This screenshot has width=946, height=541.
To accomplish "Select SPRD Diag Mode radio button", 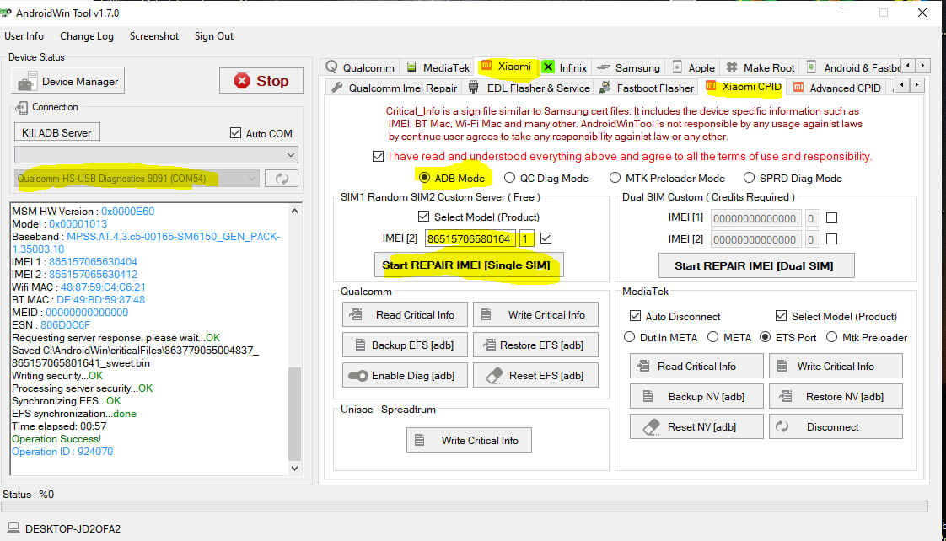I will pos(749,178).
